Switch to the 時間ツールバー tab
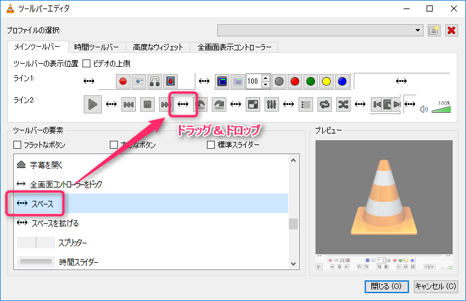 point(96,47)
